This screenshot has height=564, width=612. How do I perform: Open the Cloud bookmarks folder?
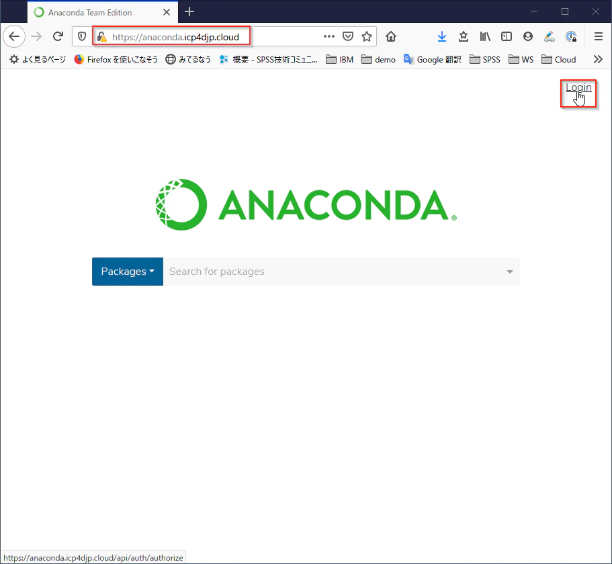pos(558,59)
